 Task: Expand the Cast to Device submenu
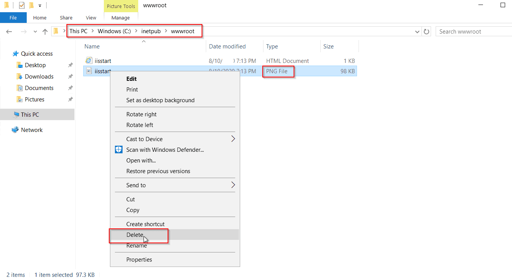pos(233,139)
